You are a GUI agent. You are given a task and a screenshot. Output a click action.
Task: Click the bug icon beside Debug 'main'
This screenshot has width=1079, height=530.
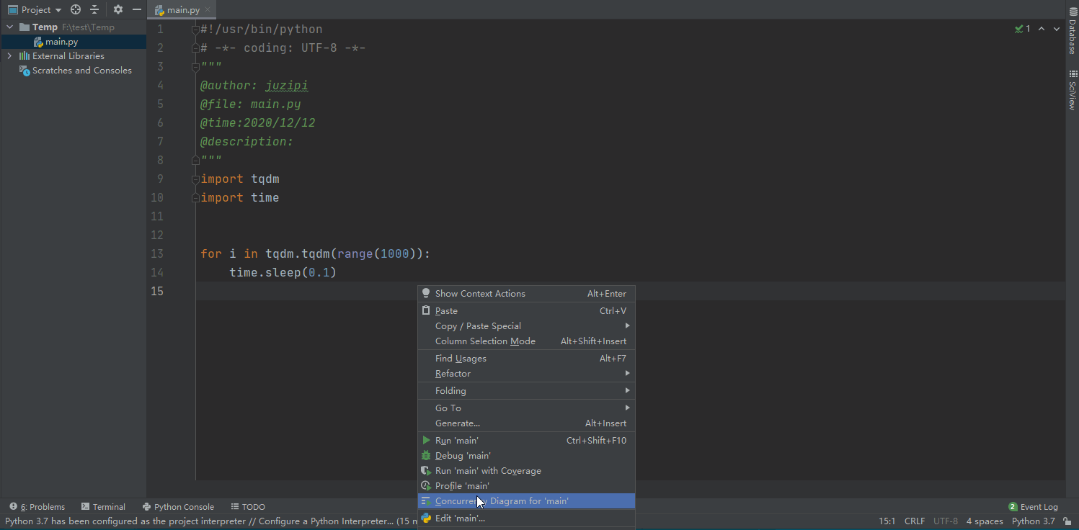(x=426, y=456)
